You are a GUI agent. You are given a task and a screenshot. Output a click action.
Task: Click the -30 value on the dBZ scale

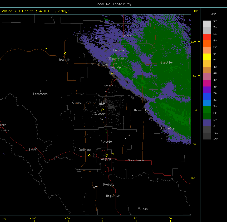pos(216,139)
